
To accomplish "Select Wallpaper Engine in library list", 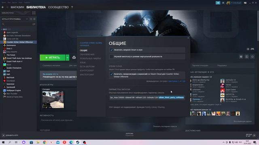I will click(x=13, y=90).
